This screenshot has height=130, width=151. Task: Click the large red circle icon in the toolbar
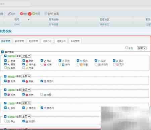(30, 14)
